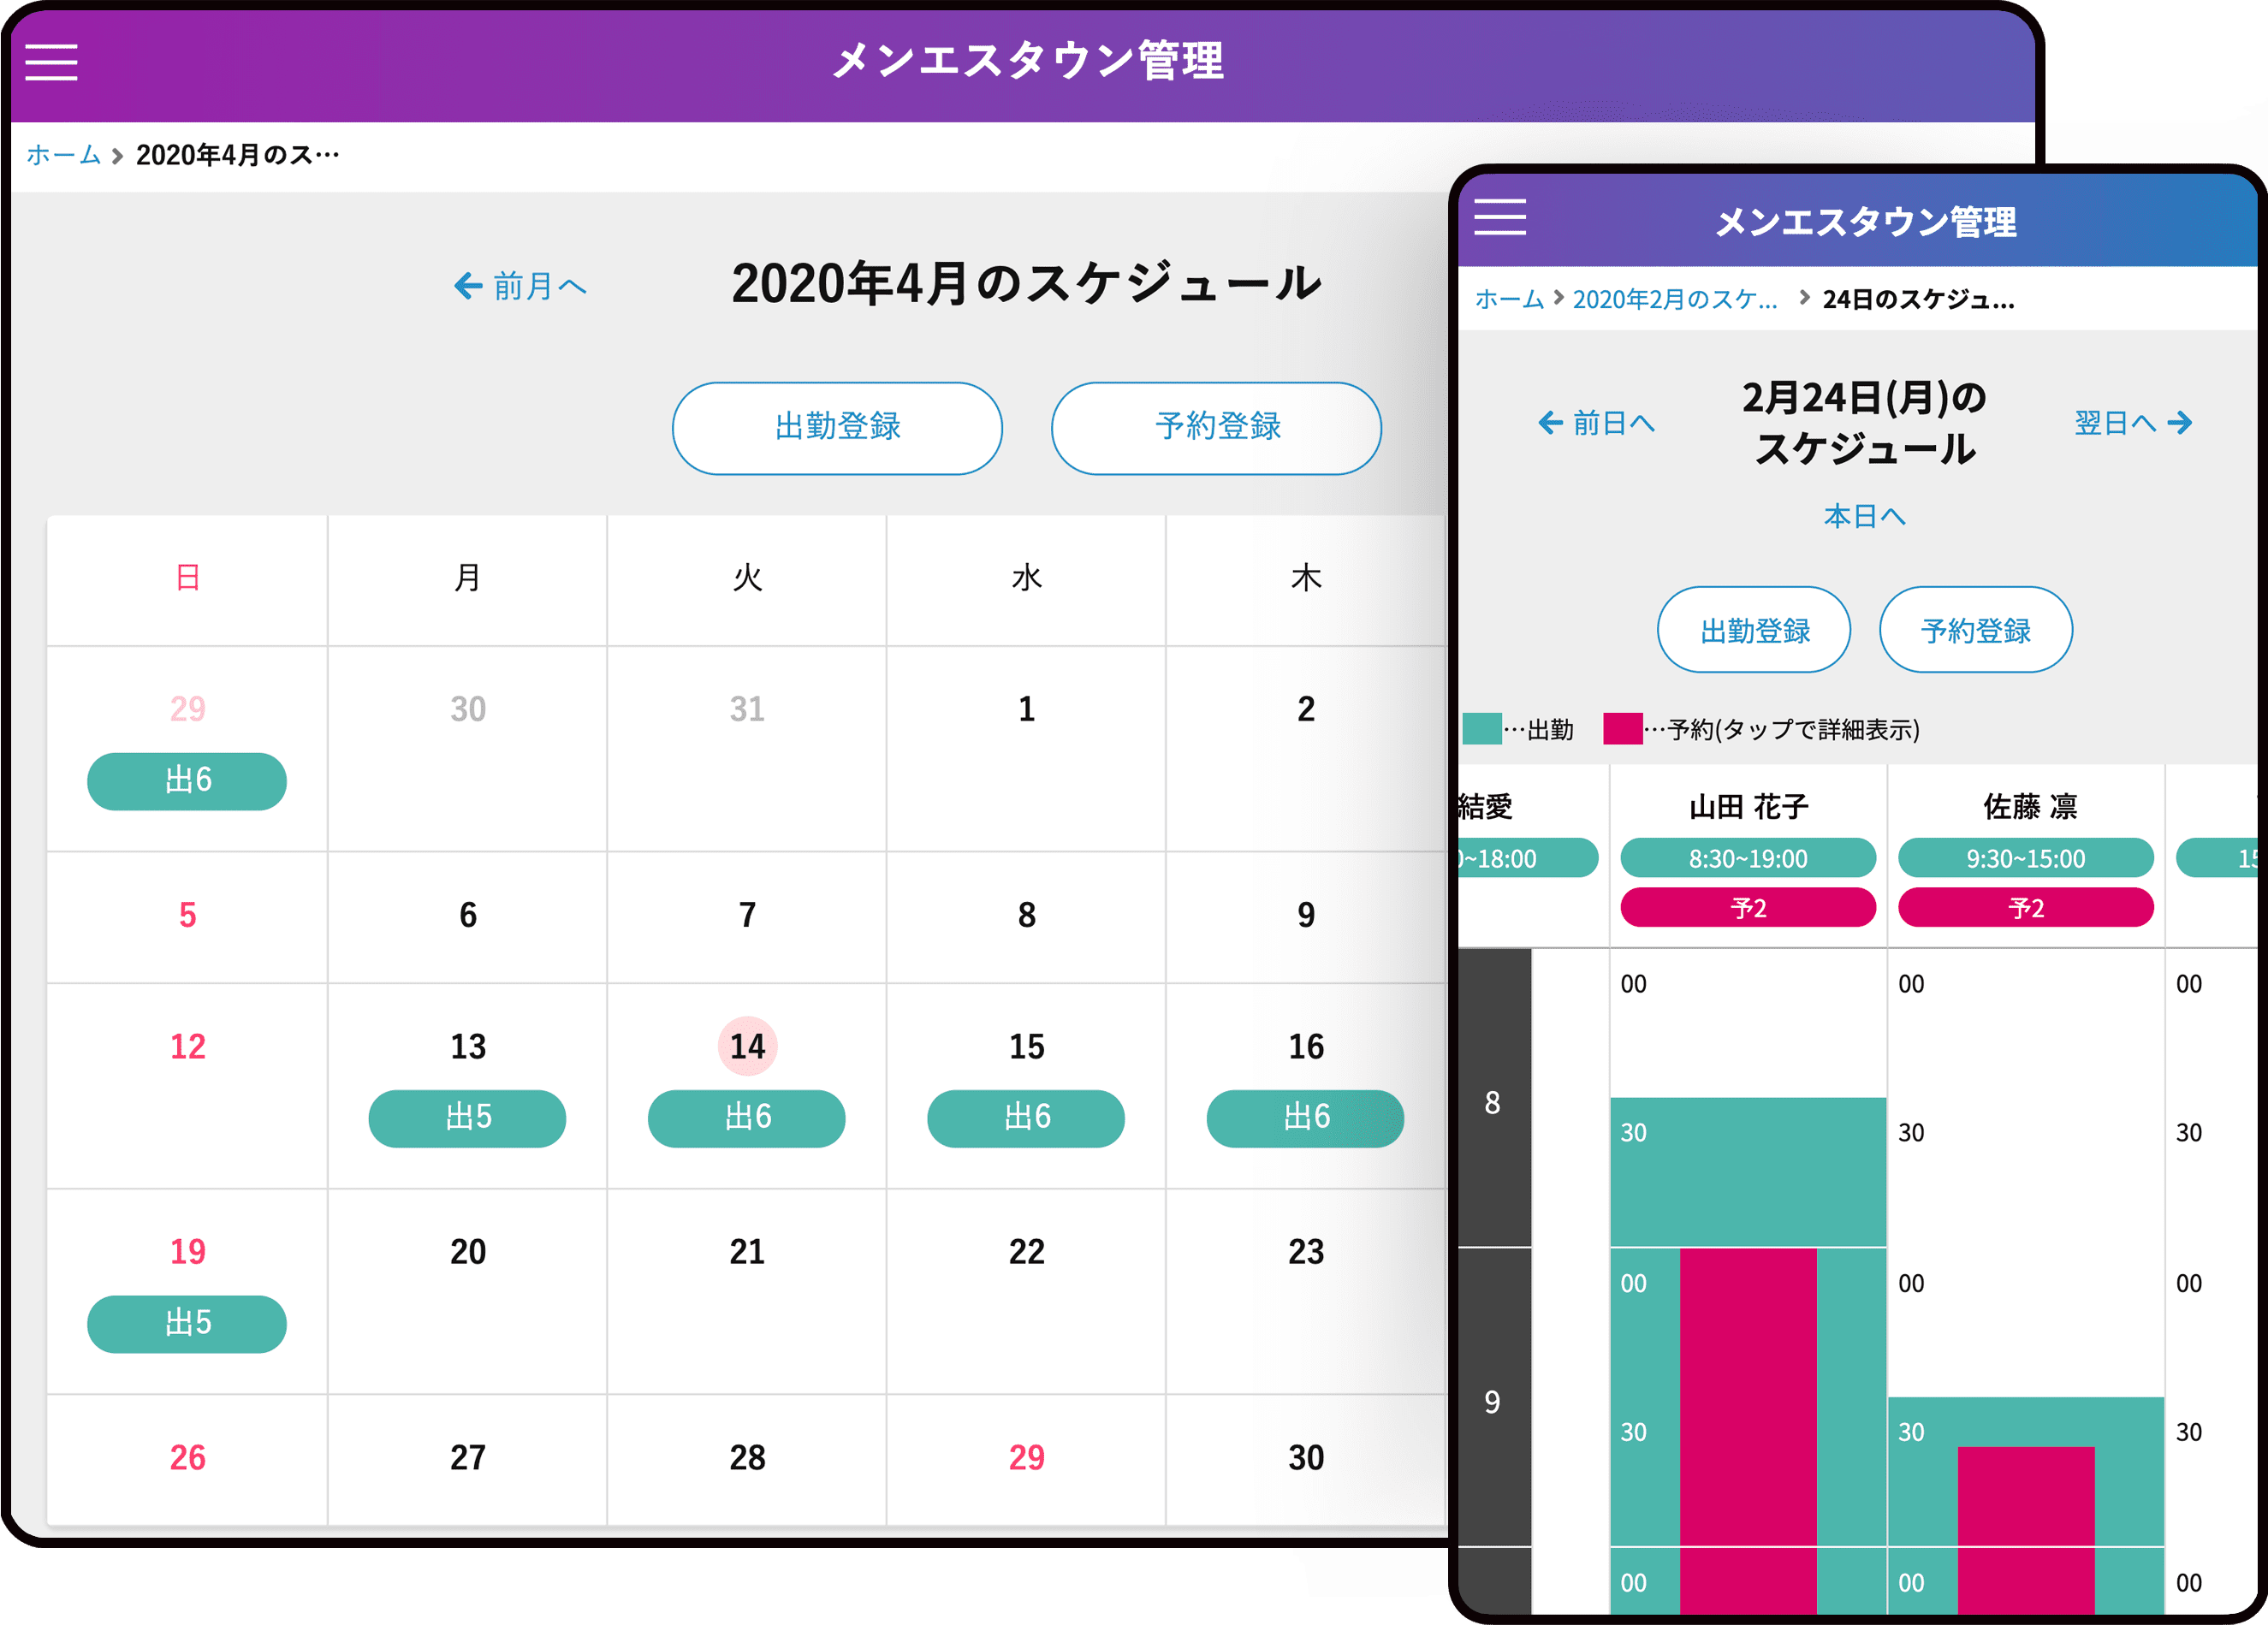Click the 前日へ previous day link
Image resolution: width=2268 pixels, height=1625 pixels.
(x=1595, y=423)
